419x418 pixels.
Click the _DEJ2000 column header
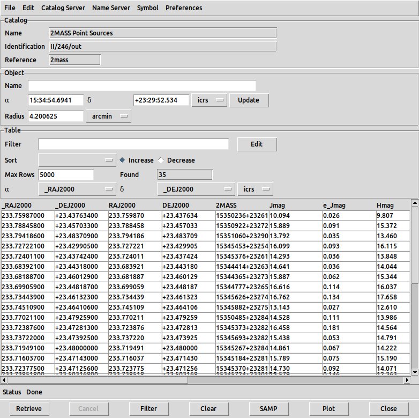pos(81,206)
